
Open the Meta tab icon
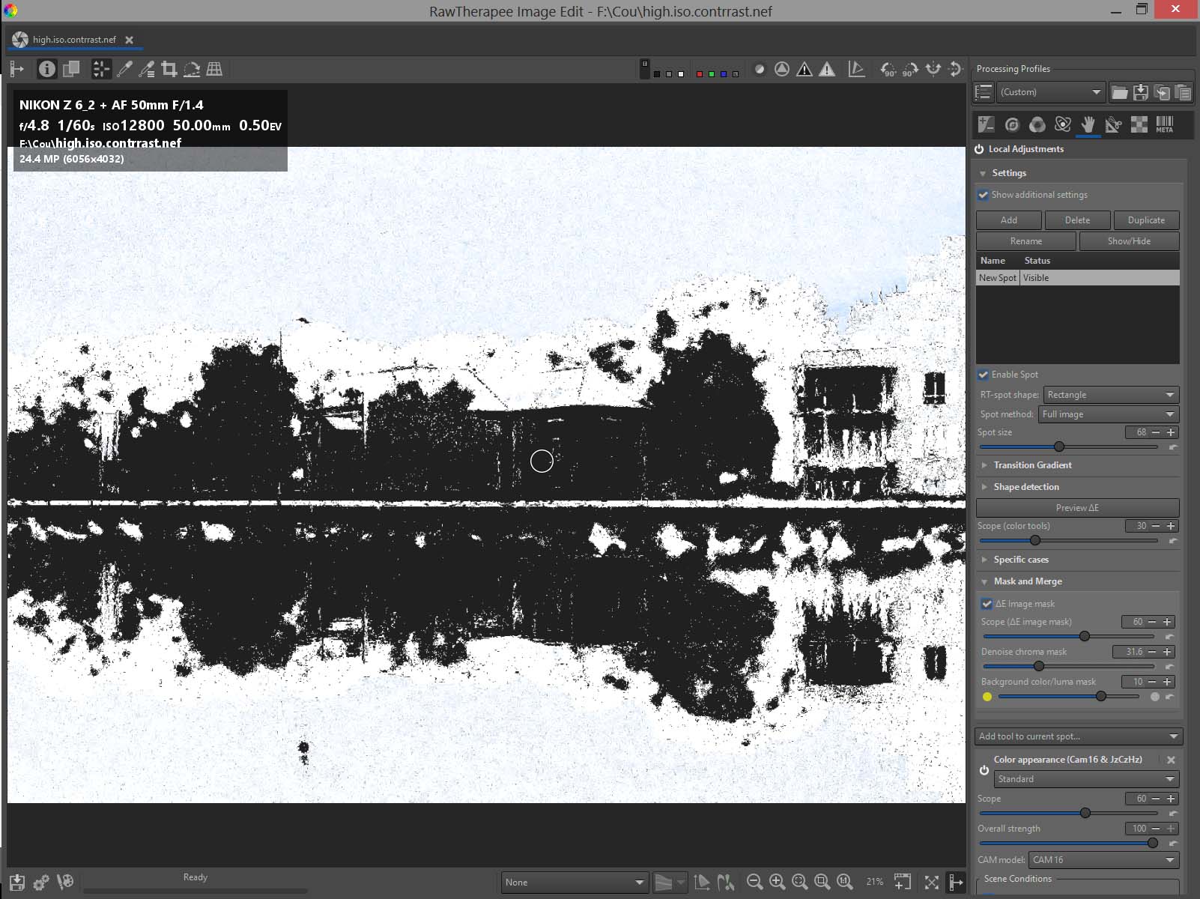click(x=1164, y=124)
